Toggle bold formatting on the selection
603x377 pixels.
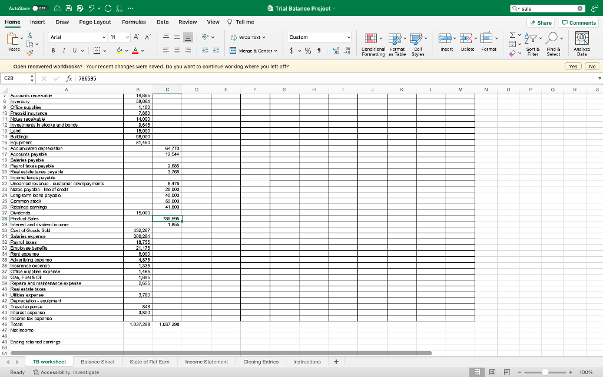point(54,51)
